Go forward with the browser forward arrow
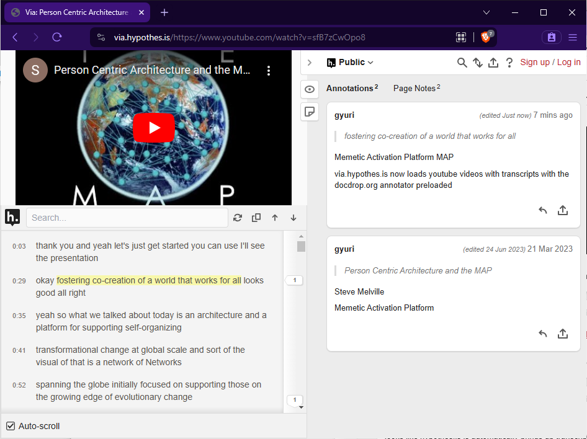Image resolution: width=587 pixels, height=439 pixels. 35,37
